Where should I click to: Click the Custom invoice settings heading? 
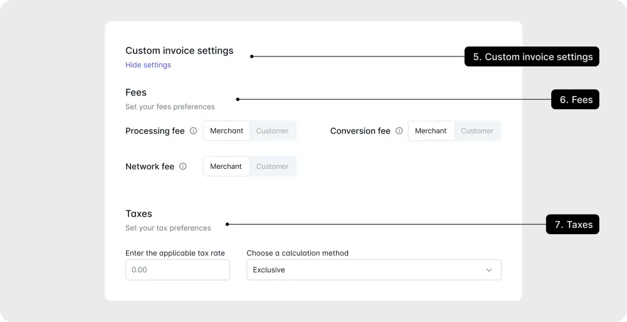pyautogui.click(x=179, y=50)
